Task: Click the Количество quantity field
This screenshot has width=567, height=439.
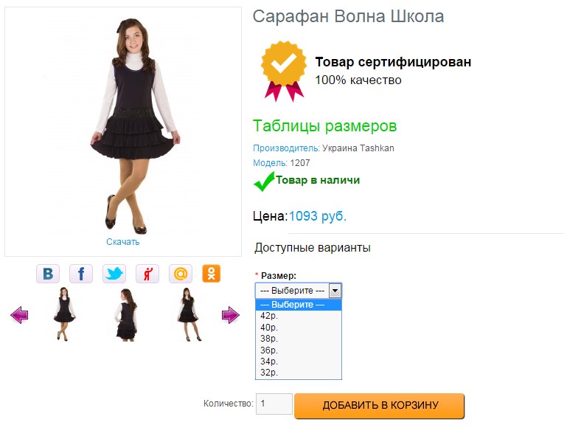Action: (274, 404)
